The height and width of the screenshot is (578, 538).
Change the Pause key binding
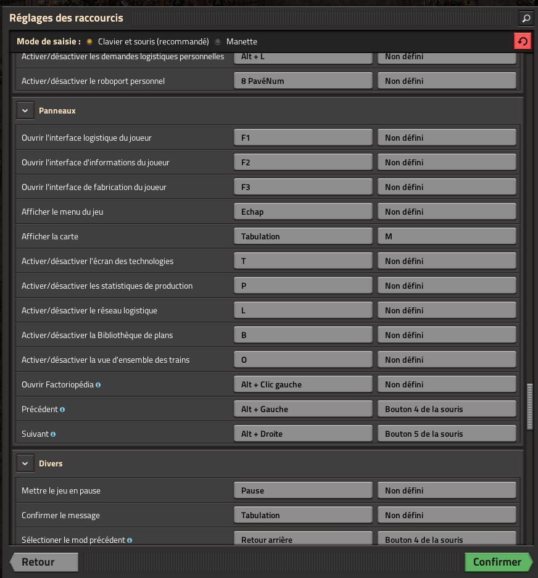click(x=303, y=490)
